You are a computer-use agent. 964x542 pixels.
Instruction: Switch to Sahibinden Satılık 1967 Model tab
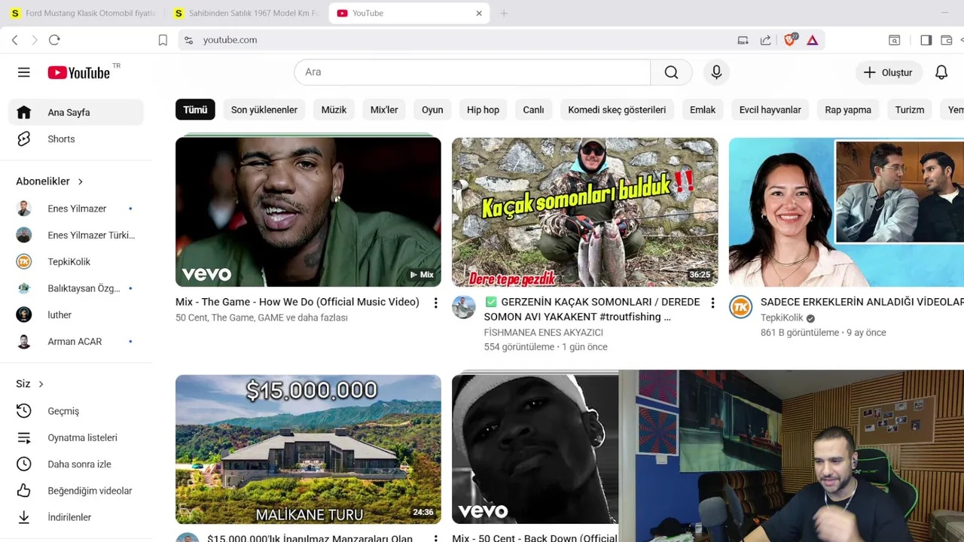click(x=246, y=13)
